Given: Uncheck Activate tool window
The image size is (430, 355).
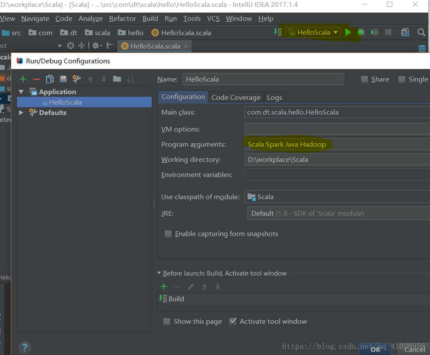Looking at the screenshot, I should (x=233, y=322).
